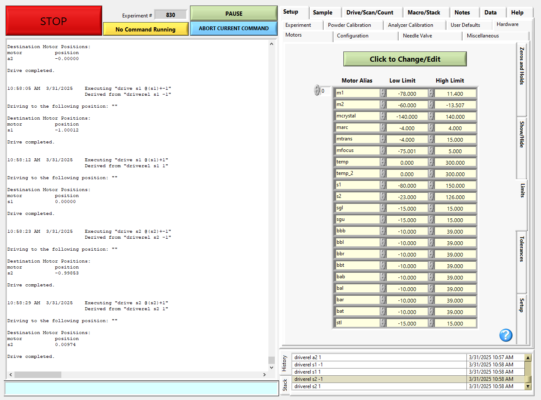
Task: Click the command entry input field
Action: pos(141,389)
